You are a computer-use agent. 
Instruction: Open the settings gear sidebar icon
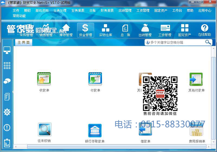click(7, 112)
